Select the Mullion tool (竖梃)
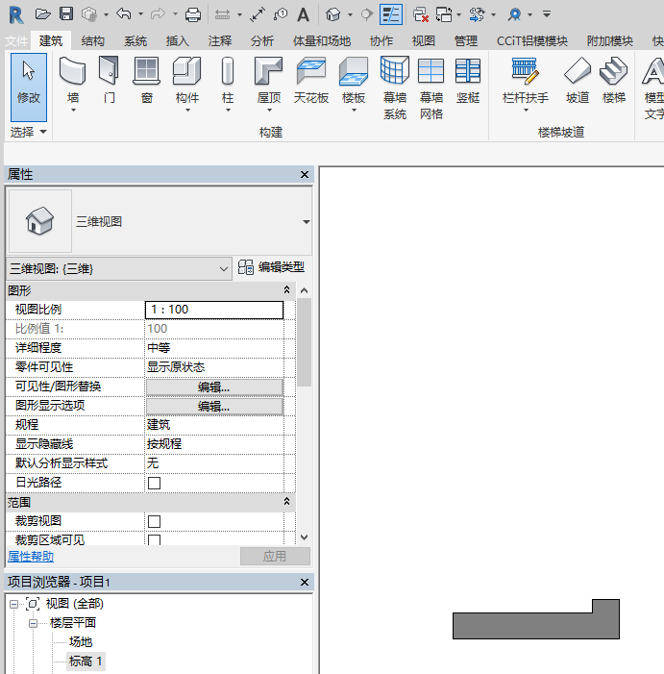This screenshot has width=664, height=674. pos(468,80)
